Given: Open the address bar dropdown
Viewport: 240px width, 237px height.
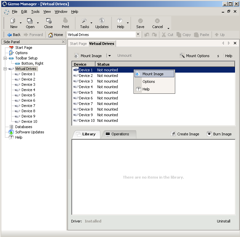Looking at the screenshot, I should point(138,35).
